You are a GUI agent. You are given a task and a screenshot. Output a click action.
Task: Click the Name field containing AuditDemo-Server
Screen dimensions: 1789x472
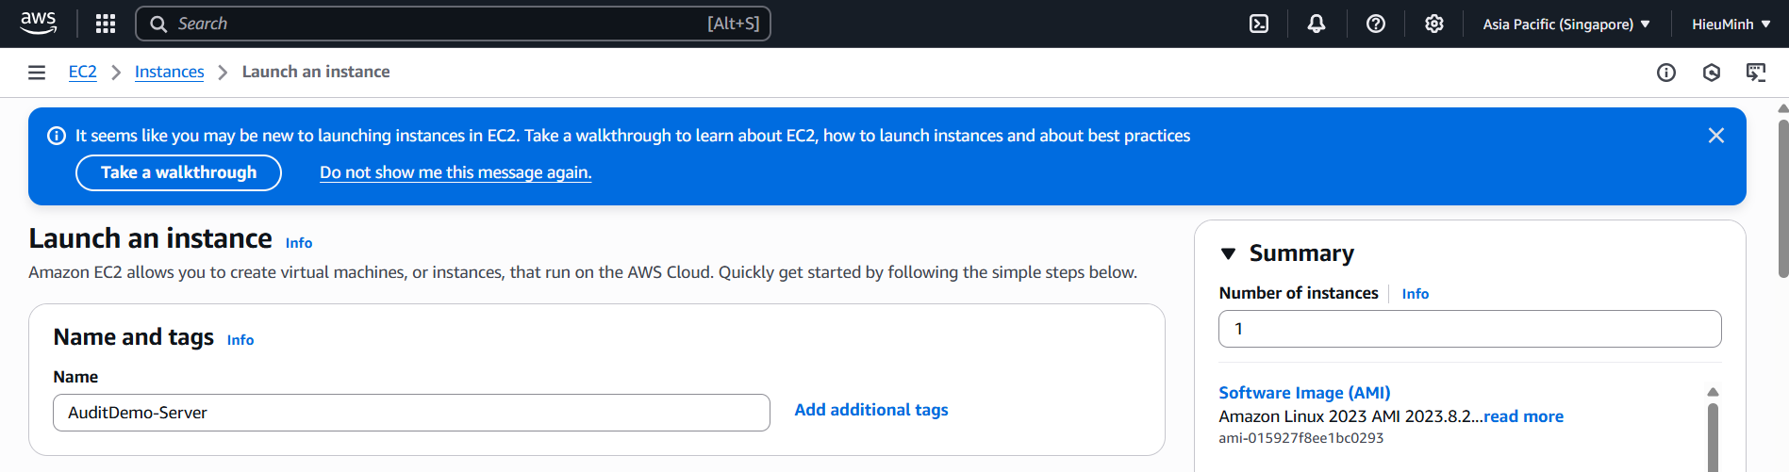click(x=411, y=413)
